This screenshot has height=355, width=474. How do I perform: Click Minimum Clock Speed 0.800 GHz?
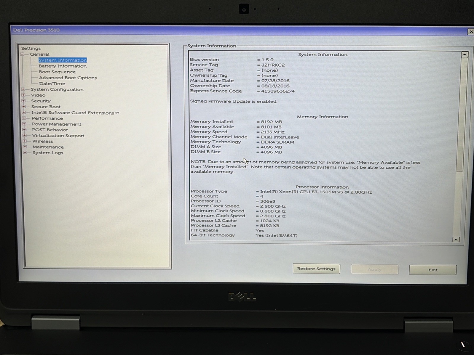point(273,211)
